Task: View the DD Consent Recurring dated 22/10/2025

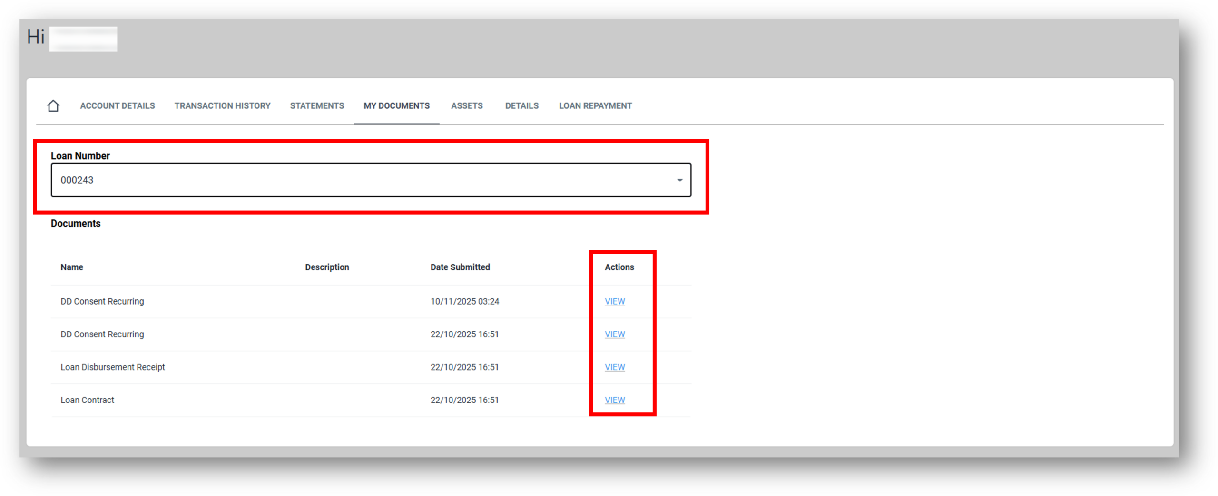Action: click(x=614, y=334)
